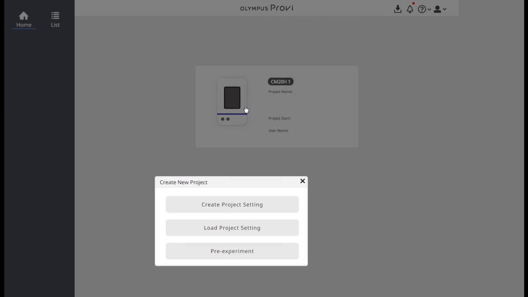Click the left status dot on the microscope

click(x=223, y=119)
